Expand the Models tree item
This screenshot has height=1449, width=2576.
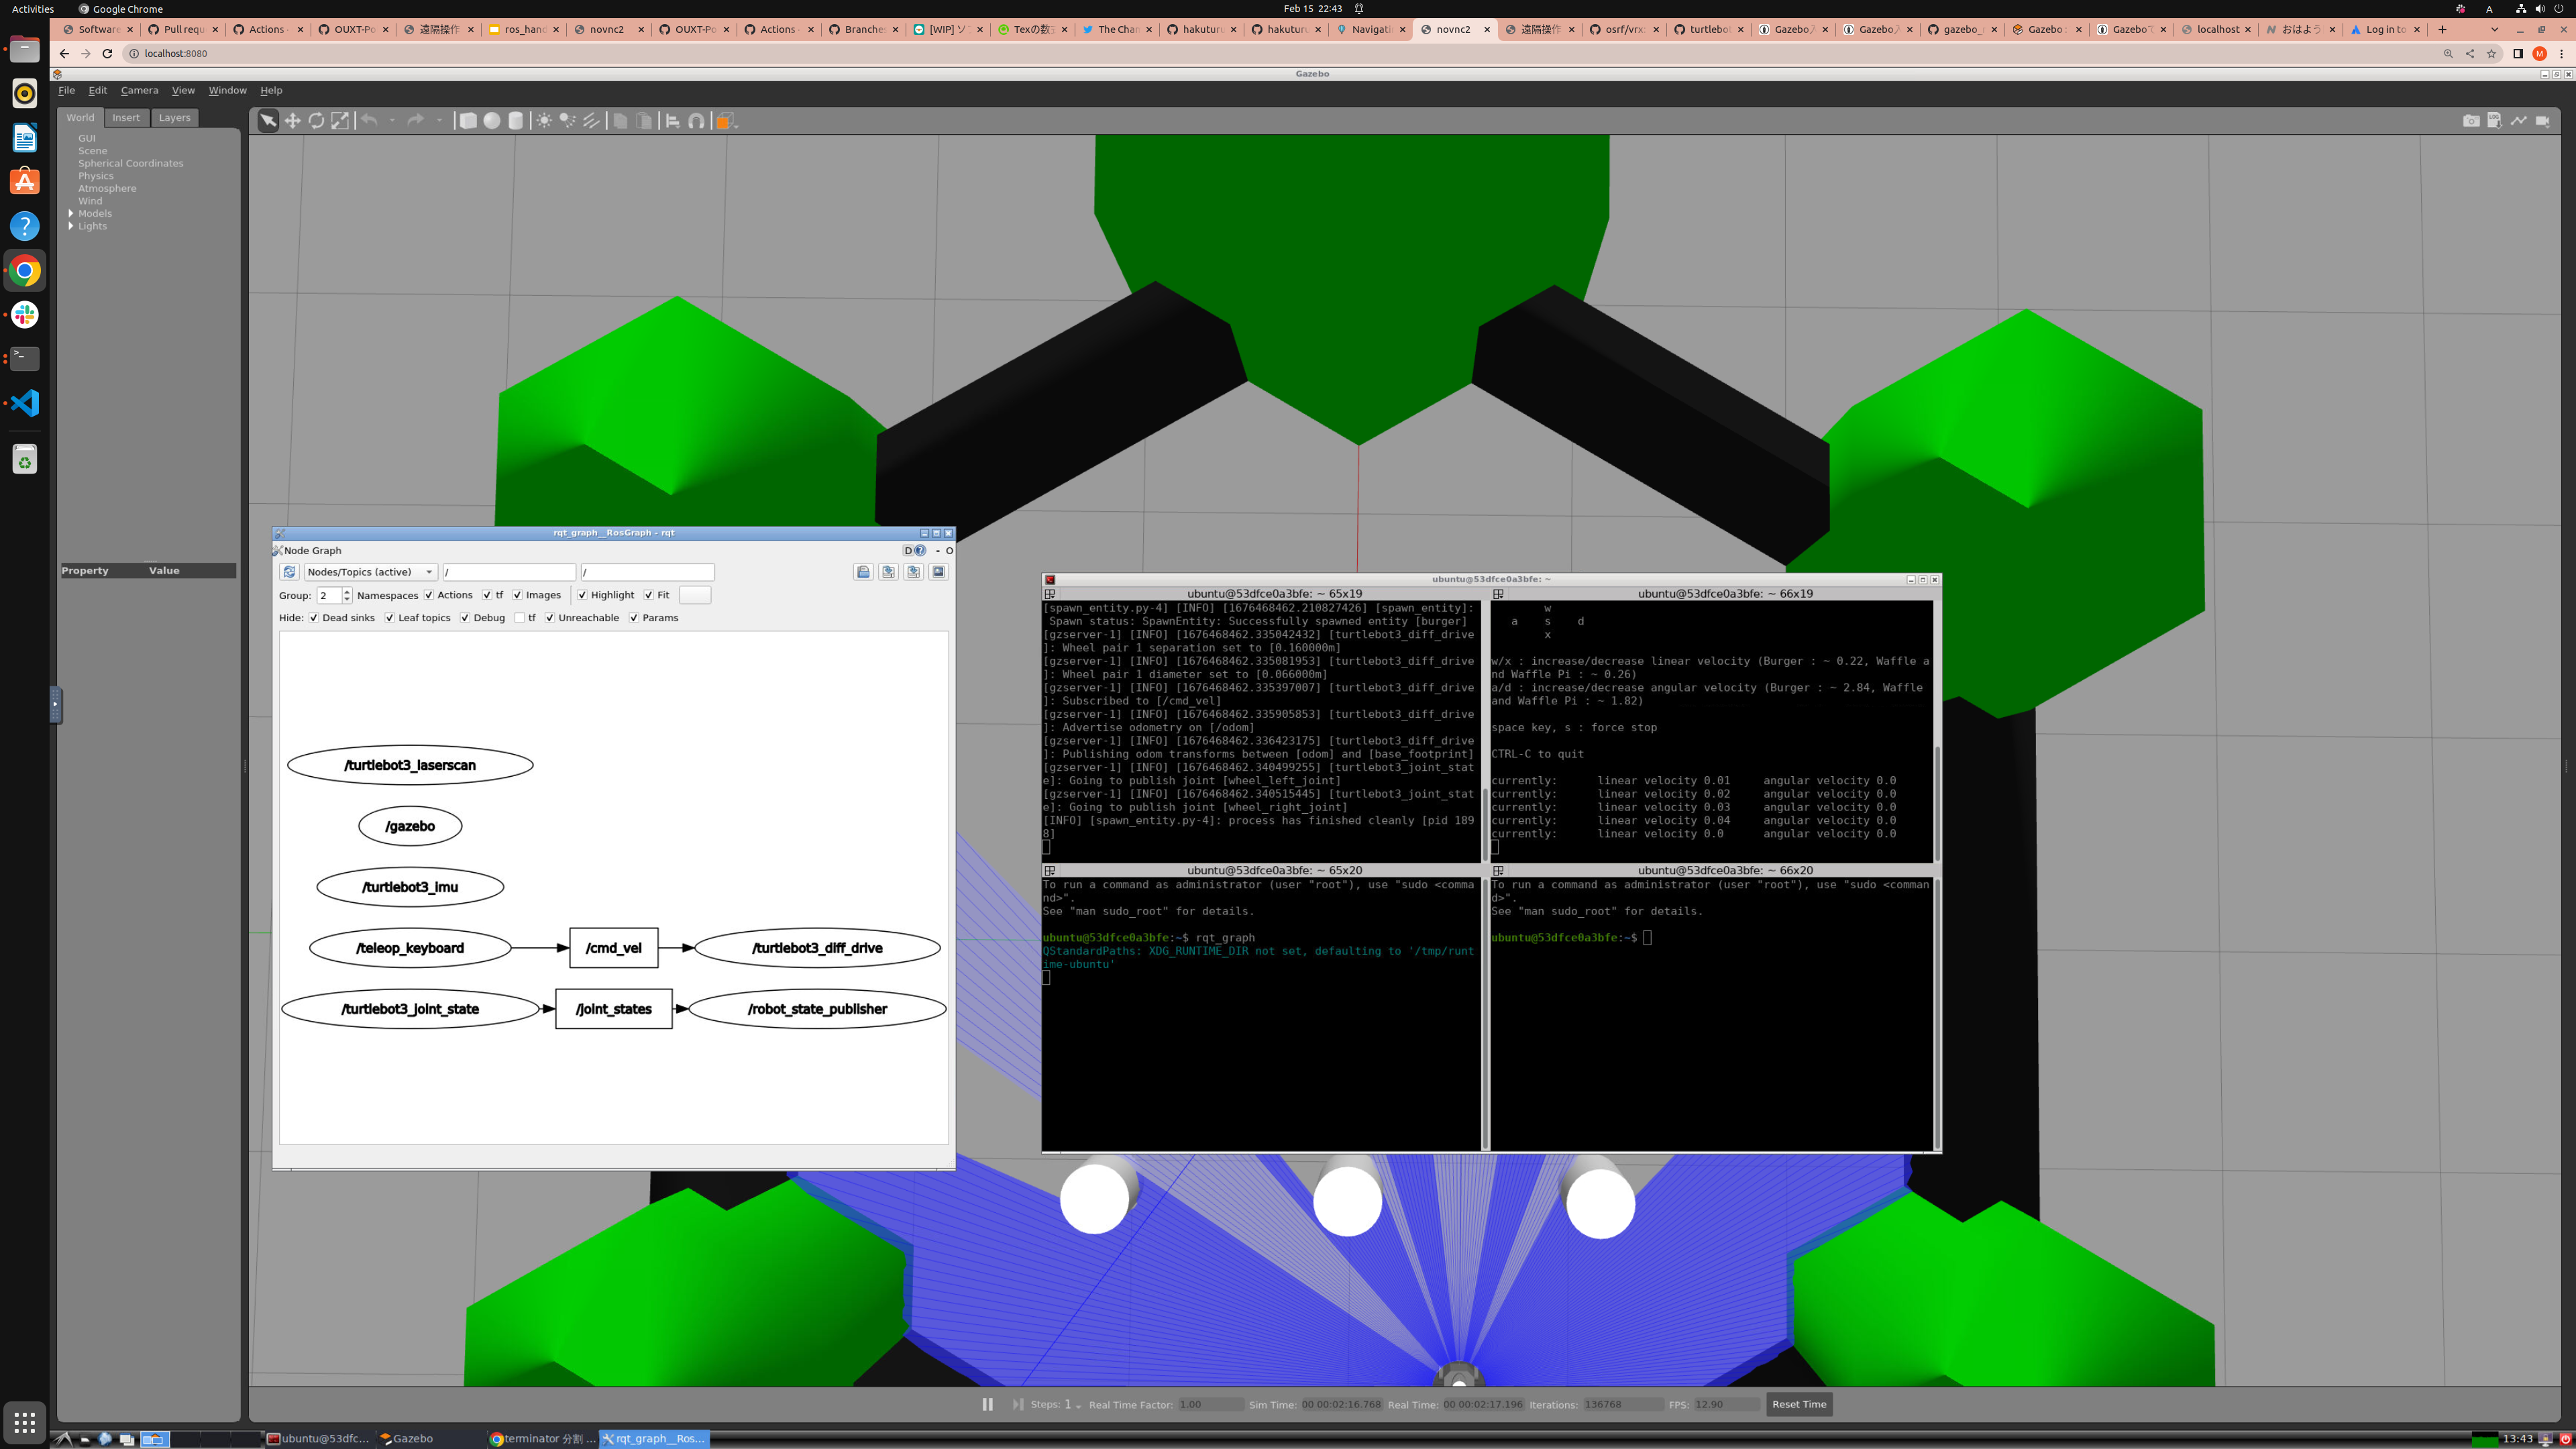click(x=71, y=213)
